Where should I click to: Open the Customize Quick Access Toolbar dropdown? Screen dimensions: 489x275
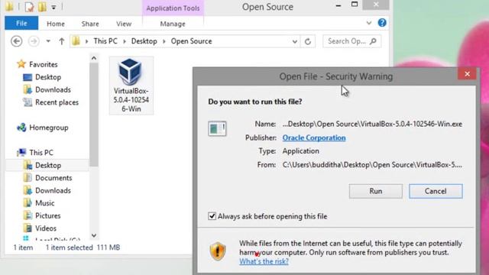[x=53, y=7]
